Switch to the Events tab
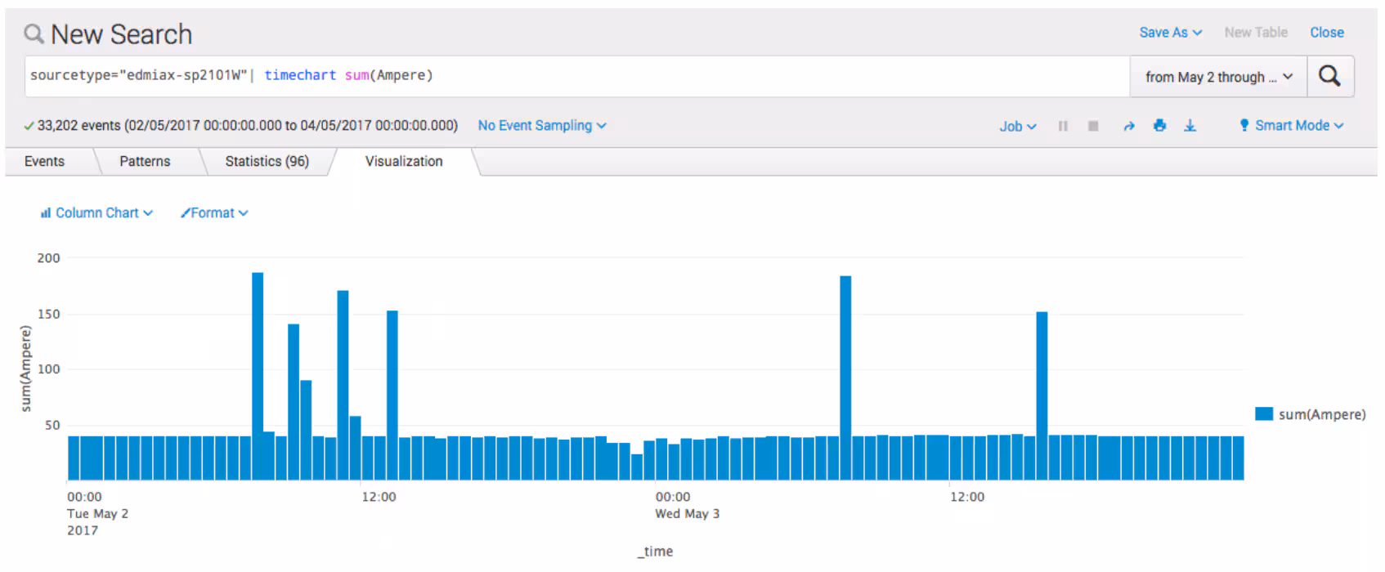Screen dimensions: 1385x572 (44, 162)
